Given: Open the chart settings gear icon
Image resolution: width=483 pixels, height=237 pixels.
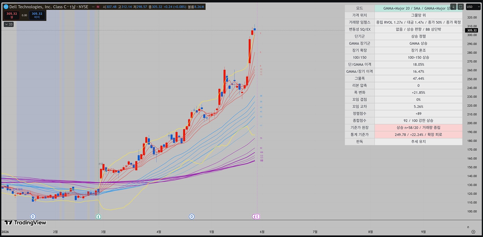Looking at the screenshot, I should pyautogui.click(x=473, y=232).
